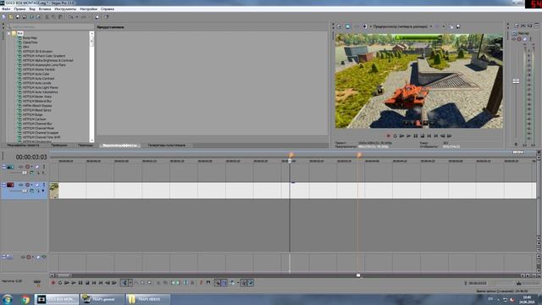The image size is (542, 305).
Task: Select HITFILM Auto Color effect
Action: pyautogui.click(x=36, y=74)
